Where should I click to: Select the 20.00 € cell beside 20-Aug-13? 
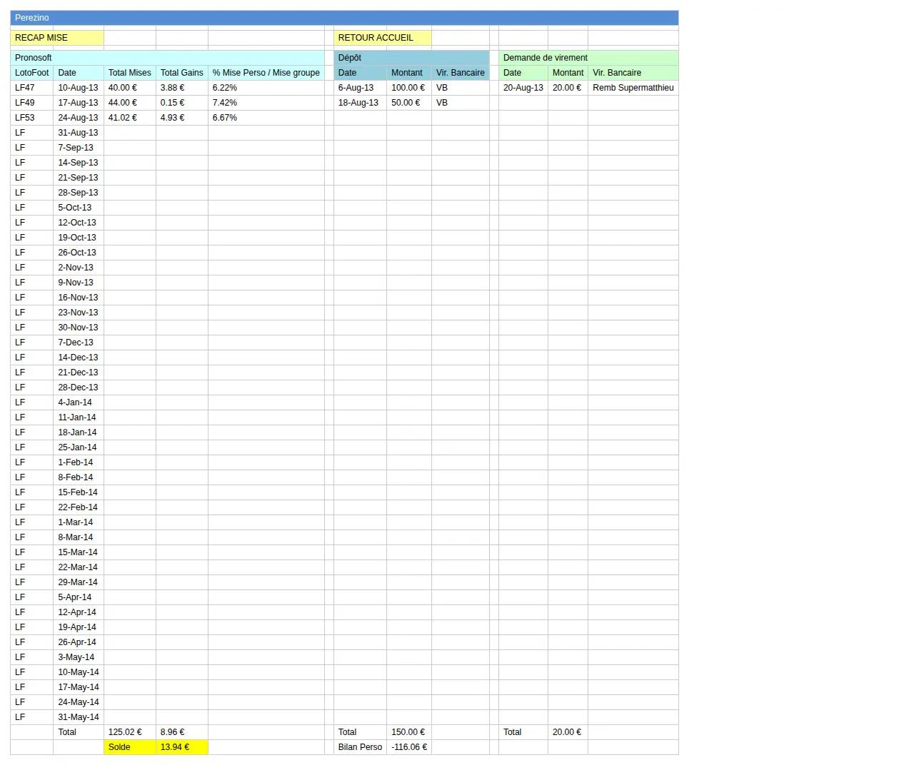pyautogui.click(x=568, y=88)
